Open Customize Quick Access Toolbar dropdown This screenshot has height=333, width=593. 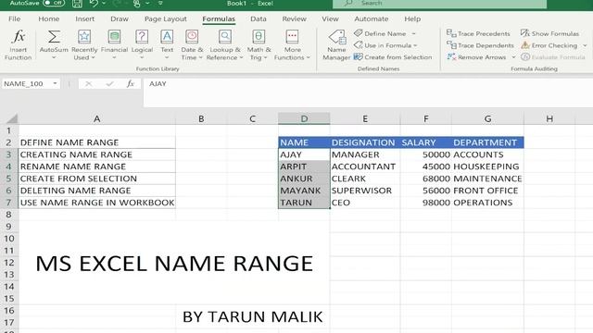160,3
